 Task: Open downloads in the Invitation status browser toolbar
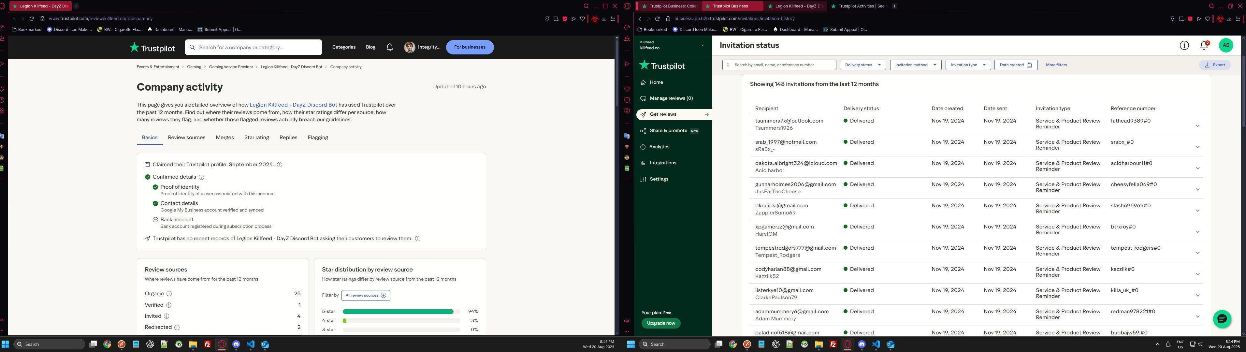pyautogui.click(x=1229, y=19)
